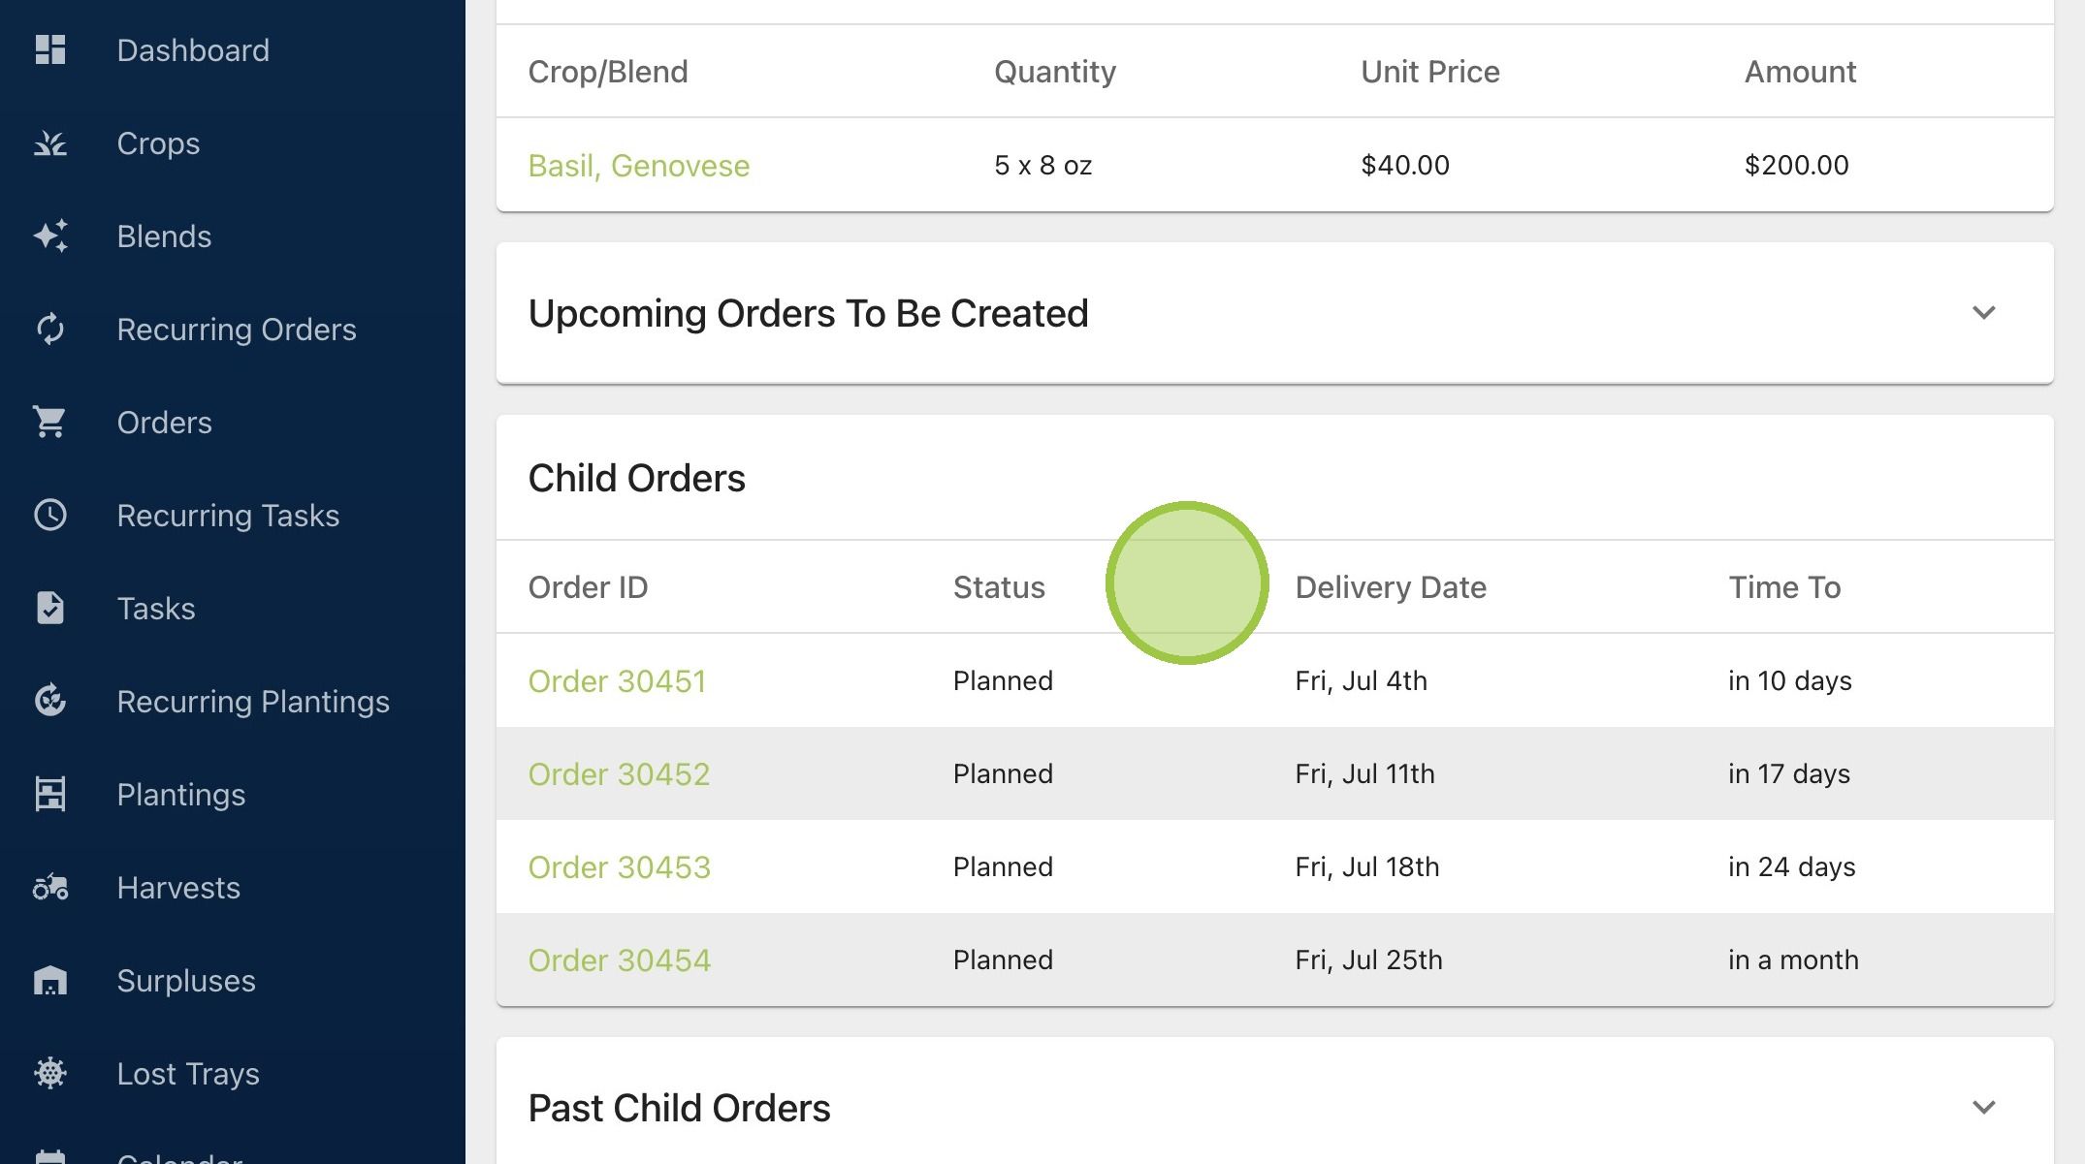Click the Surpluses warehouse icon
Screen dimensions: 2085x1164
click(49, 981)
